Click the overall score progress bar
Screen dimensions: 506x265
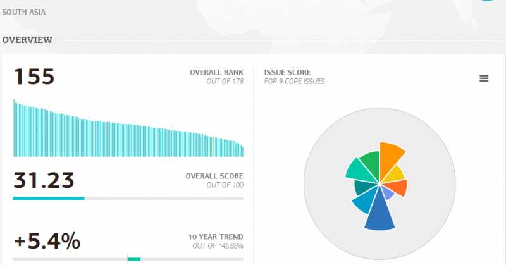[x=128, y=198]
